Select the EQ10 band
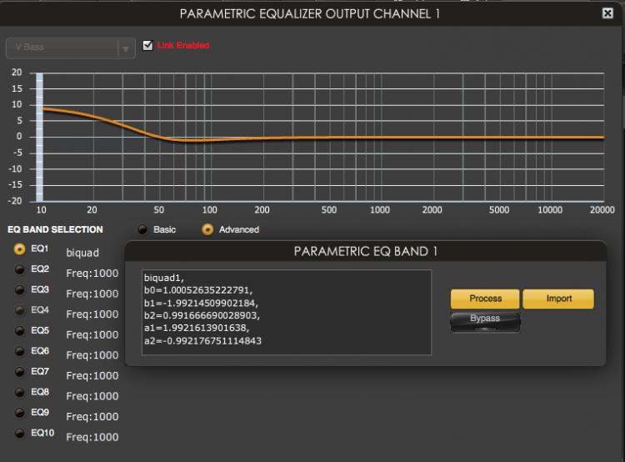The width and height of the screenshot is (625, 462). (x=19, y=433)
